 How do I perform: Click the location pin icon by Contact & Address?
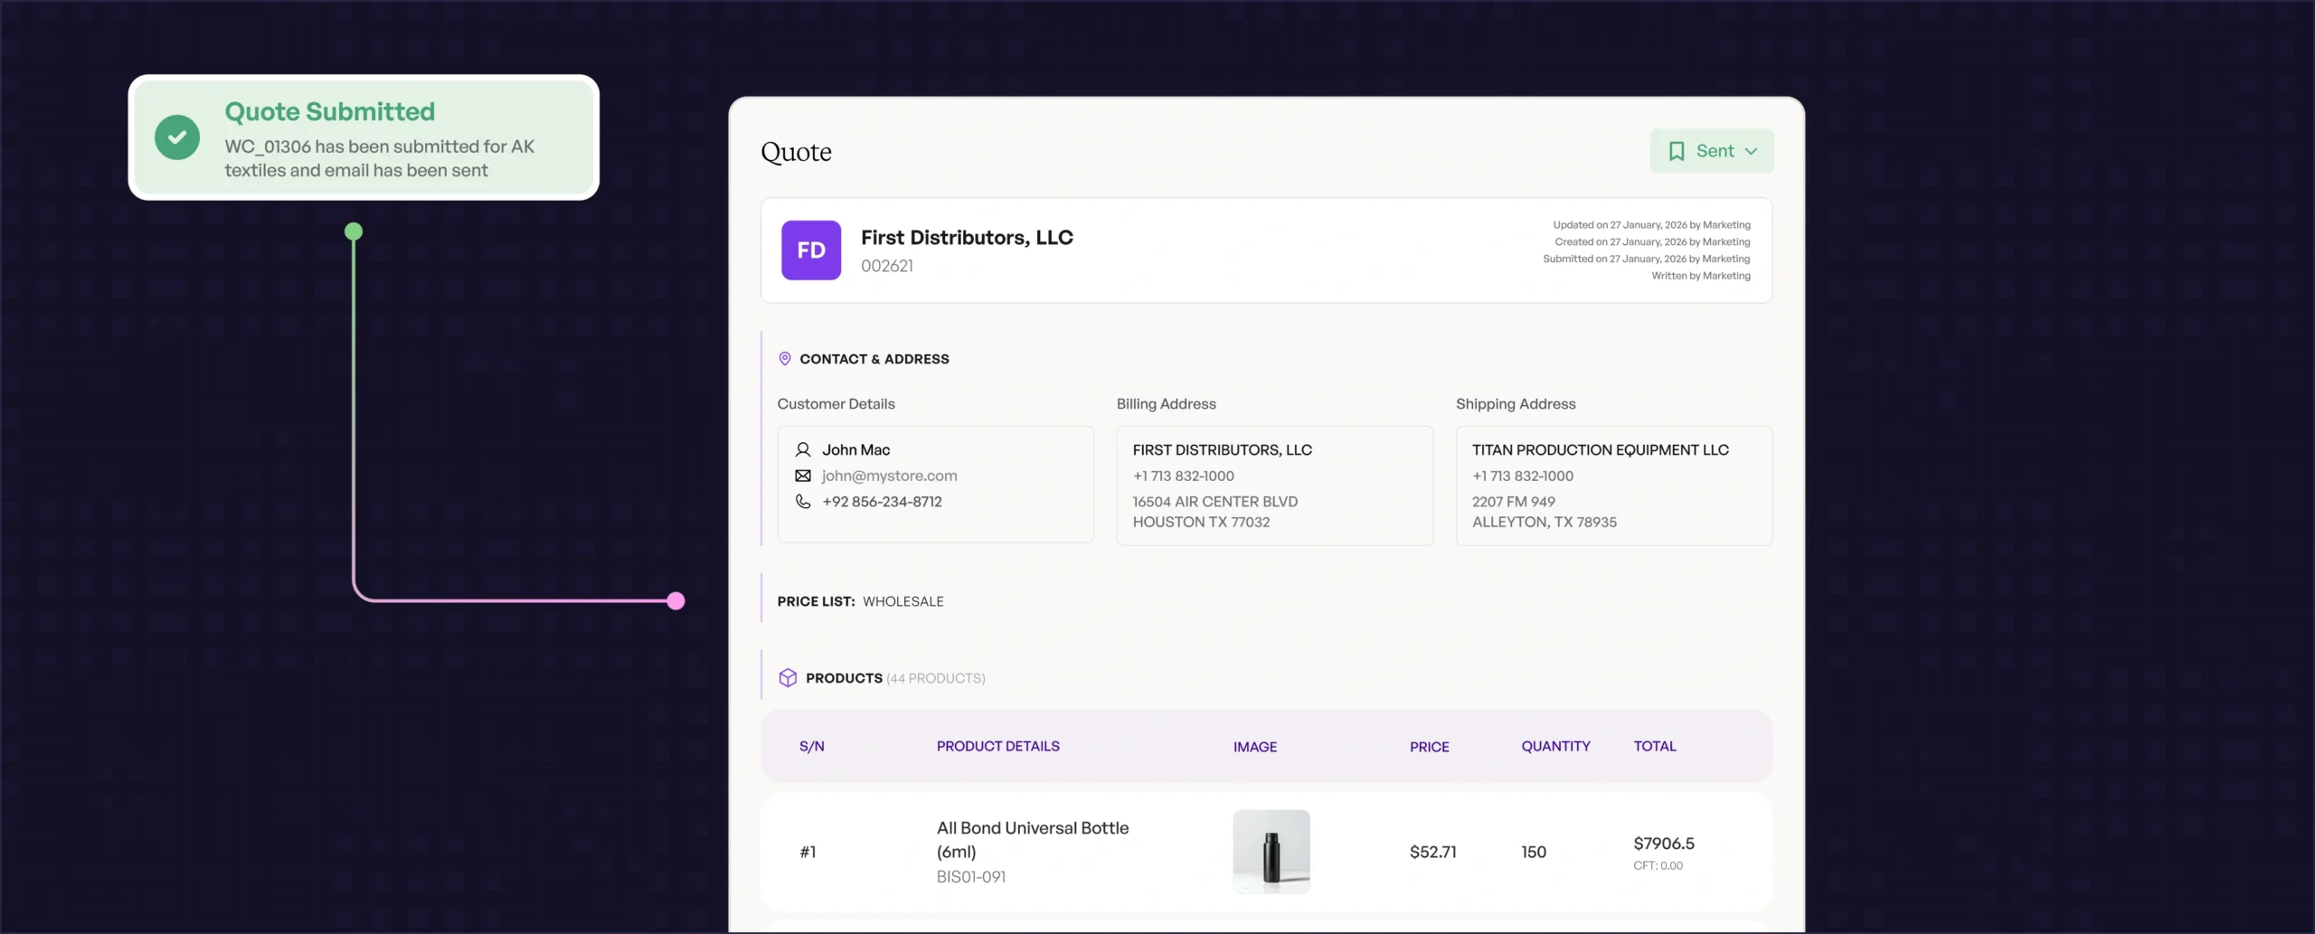click(x=784, y=359)
